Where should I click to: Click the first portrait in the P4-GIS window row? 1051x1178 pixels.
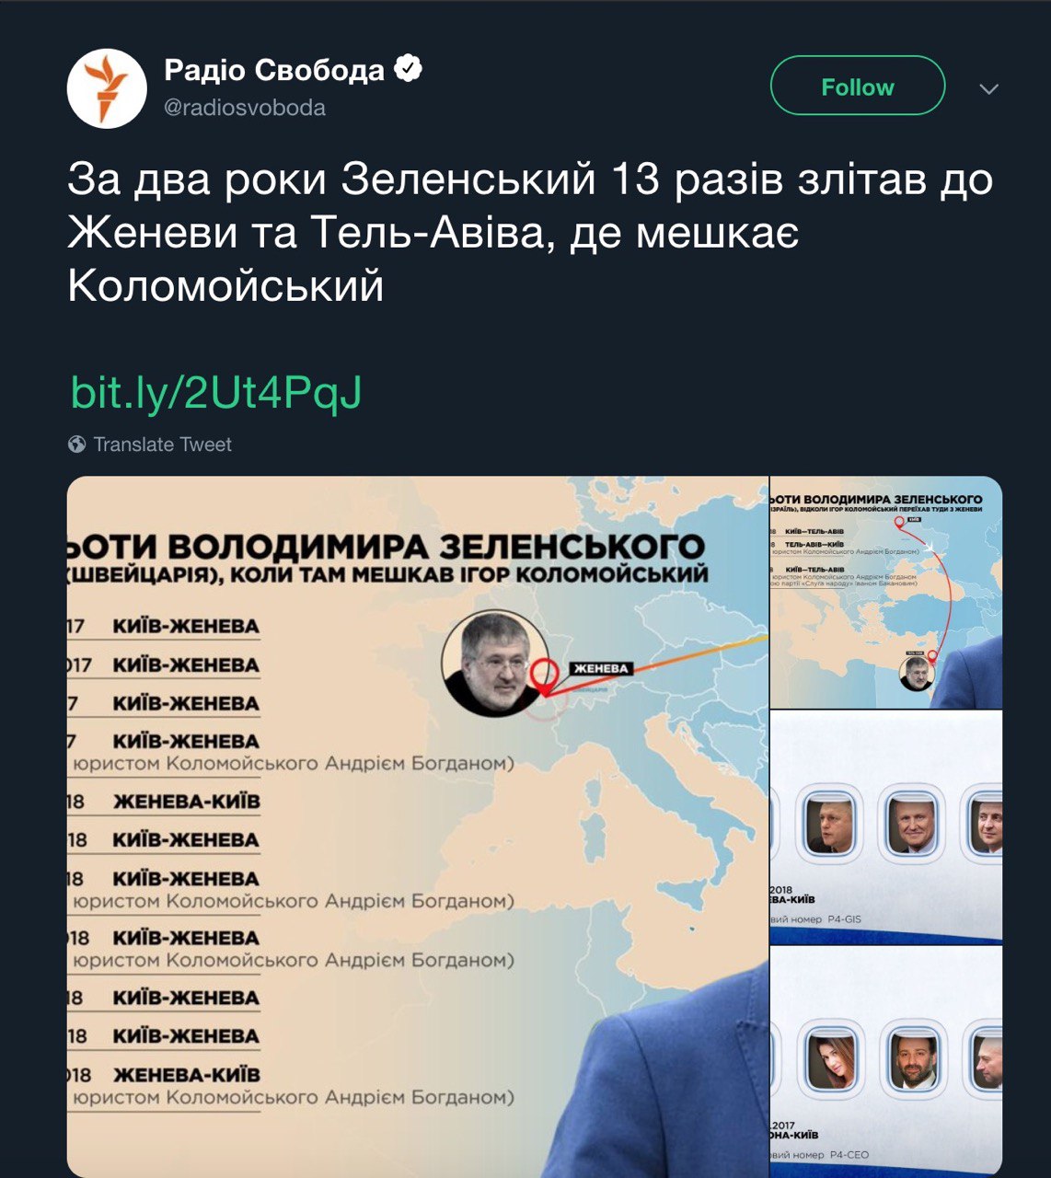point(830,824)
